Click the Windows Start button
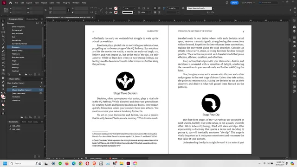297x167 pixels. click(5, 163)
